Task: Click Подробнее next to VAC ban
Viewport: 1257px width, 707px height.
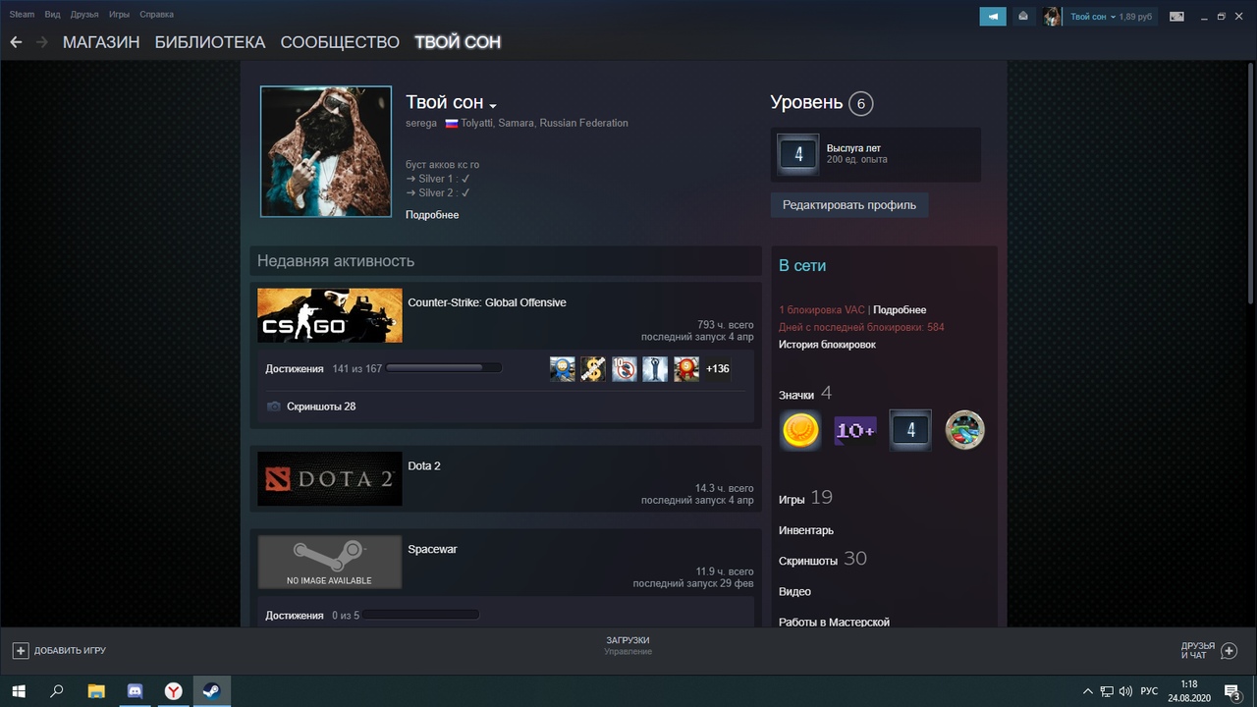Action: pos(900,310)
